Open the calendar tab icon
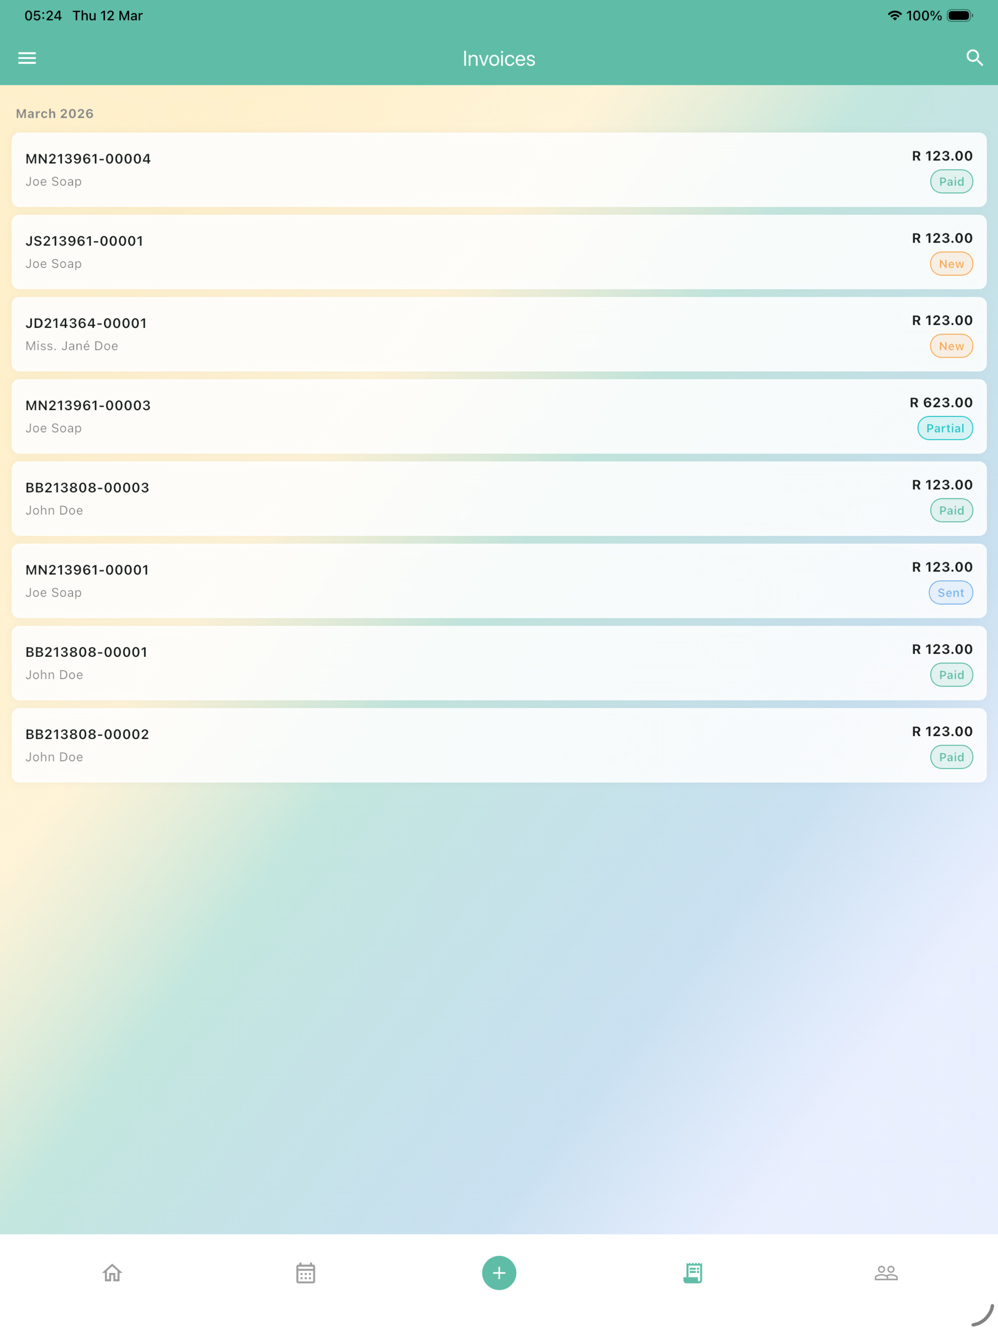The image size is (998, 1331). coord(306,1273)
